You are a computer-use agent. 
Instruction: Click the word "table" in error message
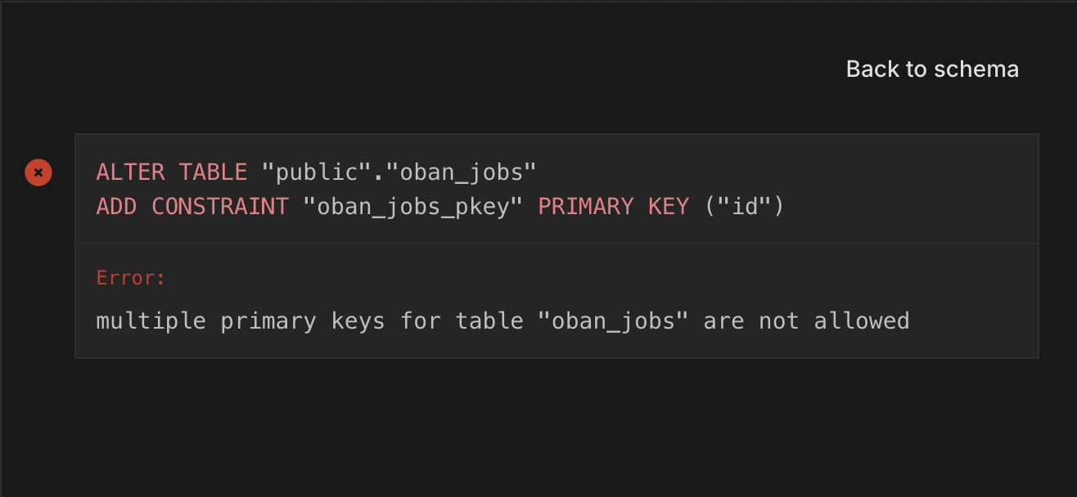pyautogui.click(x=489, y=320)
